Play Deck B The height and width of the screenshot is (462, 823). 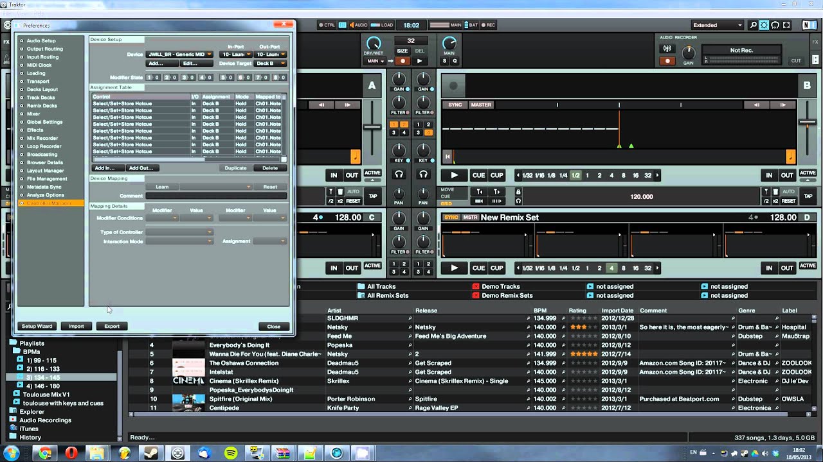pyautogui.click(x=454, y=175)
